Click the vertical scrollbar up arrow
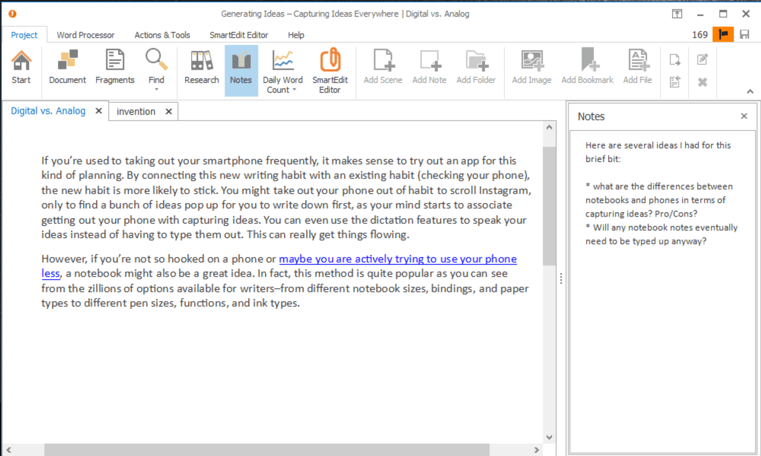The width and height of the screenshot is (761, 456). click(x=549, y=127)
